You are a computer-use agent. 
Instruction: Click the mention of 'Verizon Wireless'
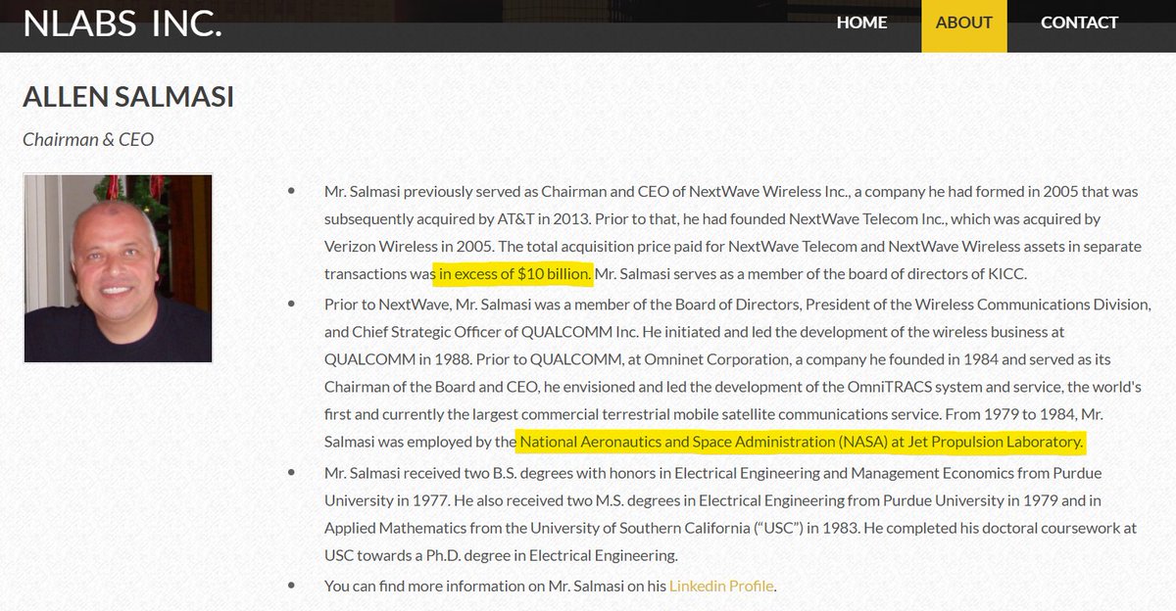[378, 248]
